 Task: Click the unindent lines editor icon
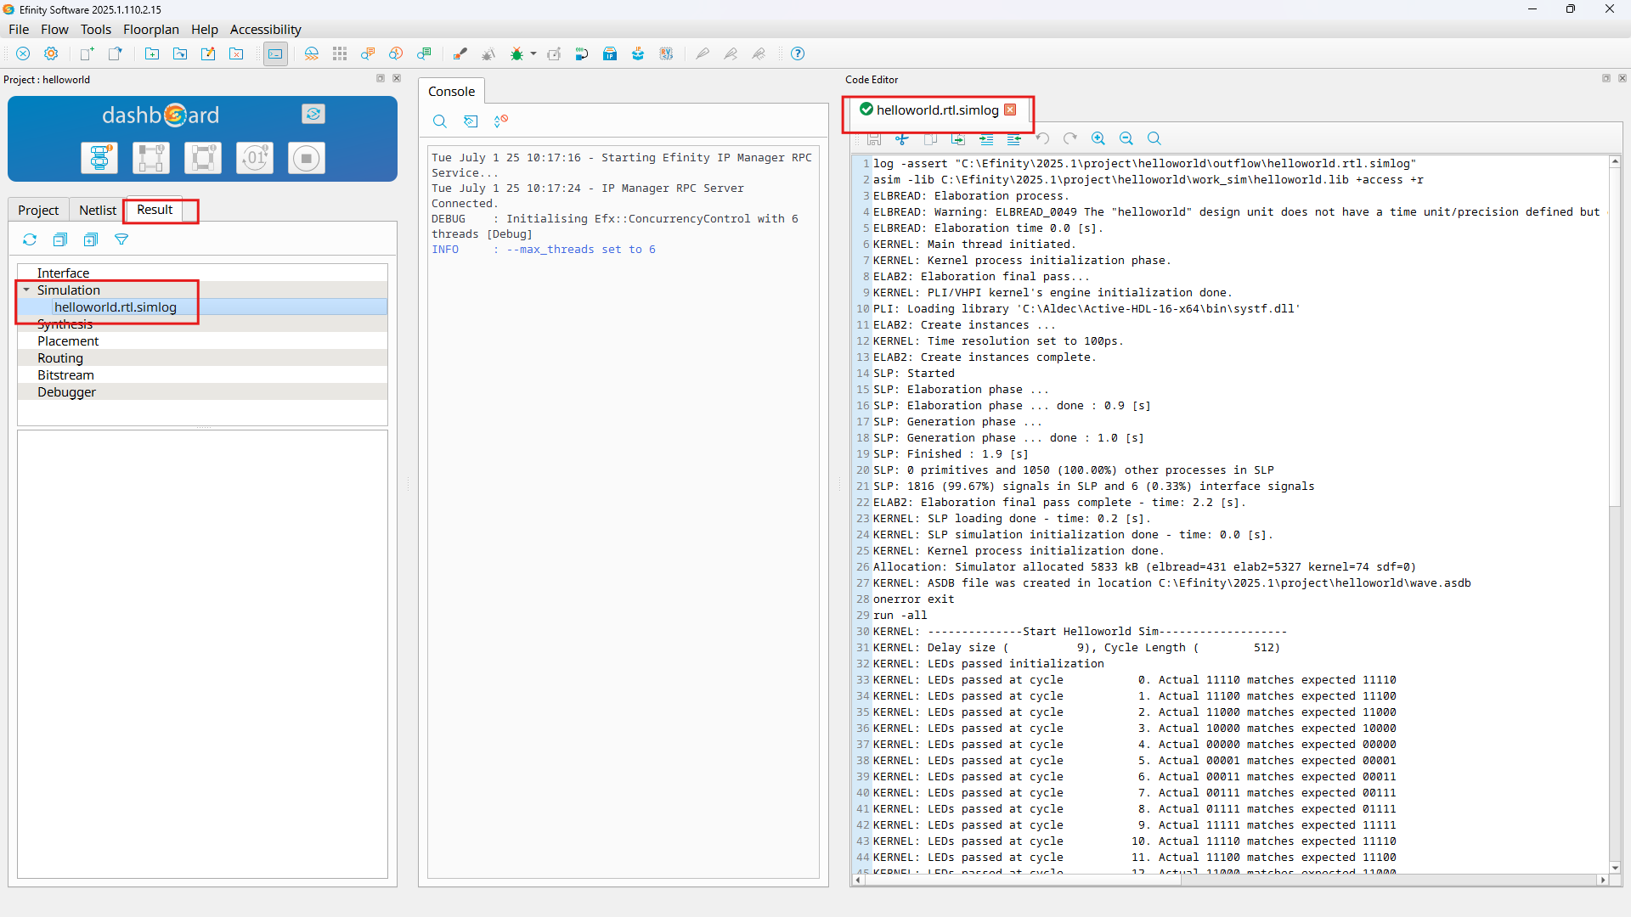pos(1014,138)
